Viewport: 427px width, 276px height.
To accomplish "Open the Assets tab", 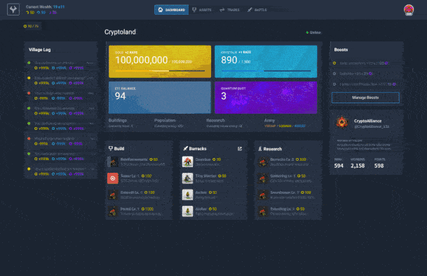I will pos(202,10).
